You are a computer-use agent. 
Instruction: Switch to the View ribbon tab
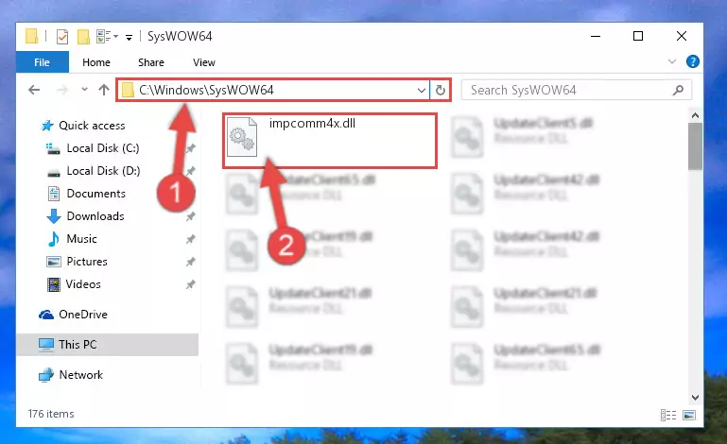[x=204, y=62]
